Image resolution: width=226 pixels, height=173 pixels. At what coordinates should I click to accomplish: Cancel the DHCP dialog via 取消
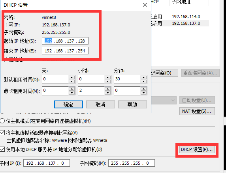pos(100,104)
